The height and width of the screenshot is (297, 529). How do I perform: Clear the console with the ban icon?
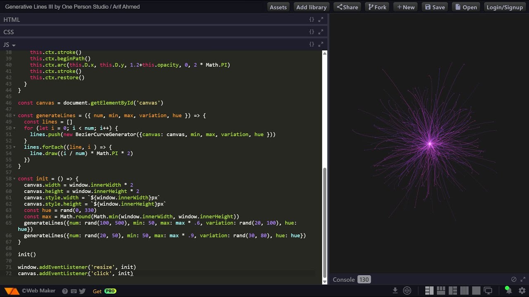tap(514, 279)
